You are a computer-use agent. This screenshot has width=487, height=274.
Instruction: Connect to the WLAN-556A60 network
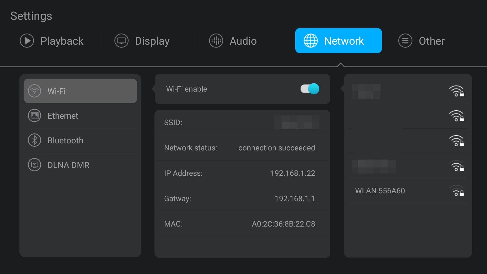(380, 191)
